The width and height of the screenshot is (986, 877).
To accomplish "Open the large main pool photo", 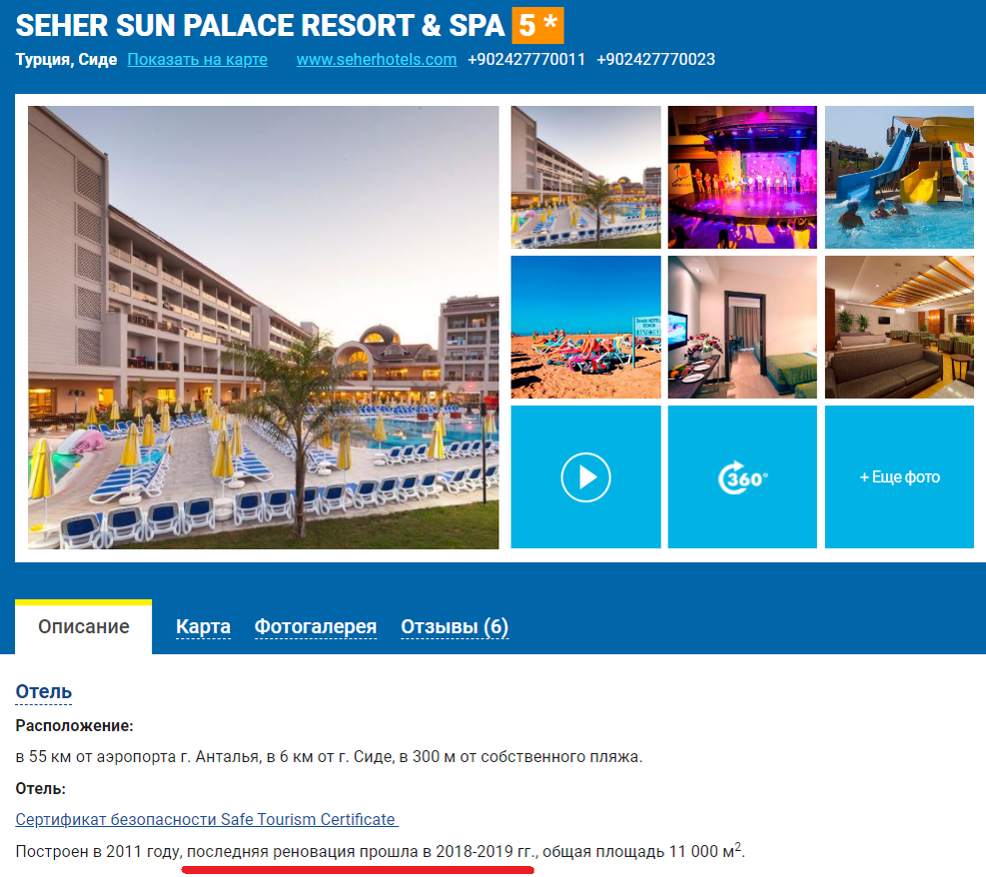I will coord(264,328).
